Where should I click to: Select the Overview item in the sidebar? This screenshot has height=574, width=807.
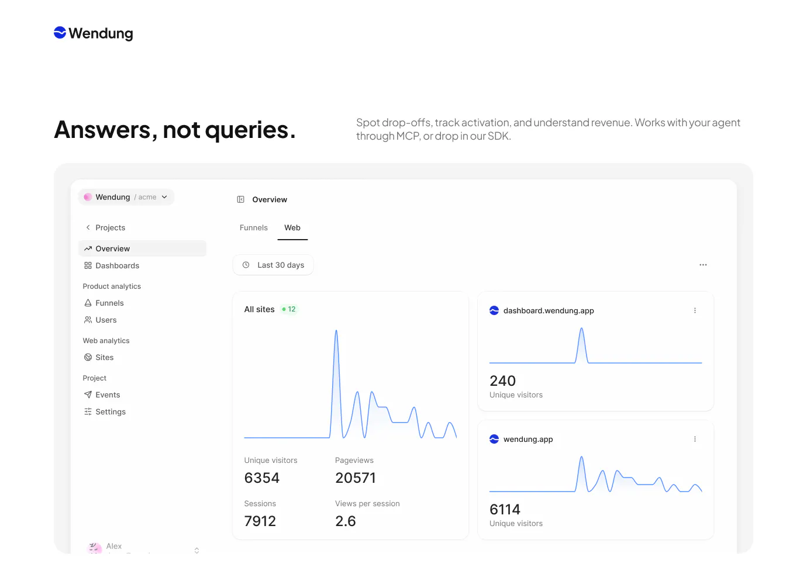coord(142,248)
